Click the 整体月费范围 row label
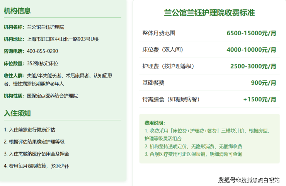This screenshot has height=186, width=286. (x=159, y=33)
